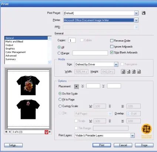Open the Print Layers dropdown
Image resolution: width=157 pixels, height=152 pixels.
point(133,135)
